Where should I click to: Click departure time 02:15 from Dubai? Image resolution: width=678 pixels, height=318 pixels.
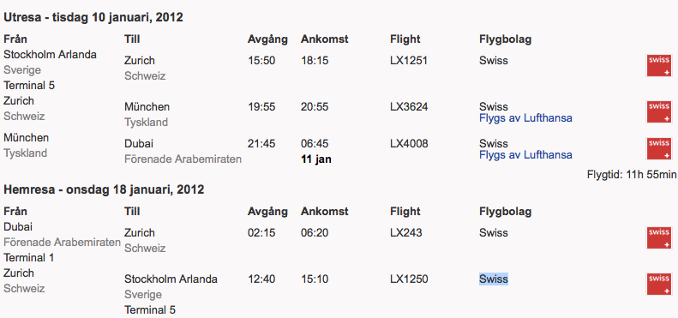tap(261, 233)
